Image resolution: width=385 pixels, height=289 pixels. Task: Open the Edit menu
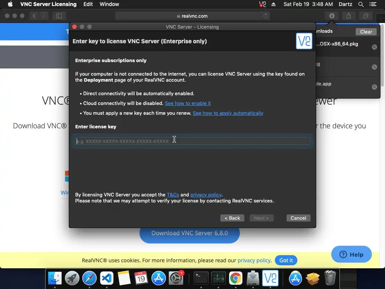coord(88,4)
